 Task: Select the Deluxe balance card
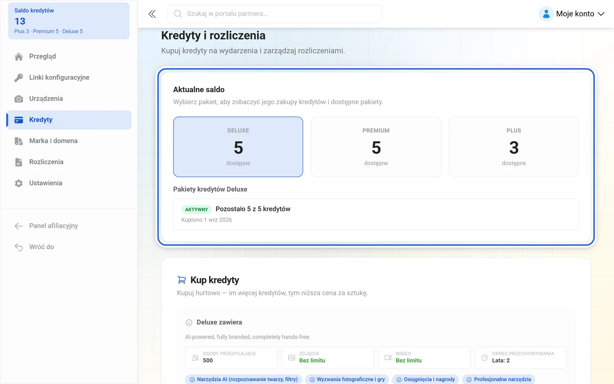tap(238, 147)
